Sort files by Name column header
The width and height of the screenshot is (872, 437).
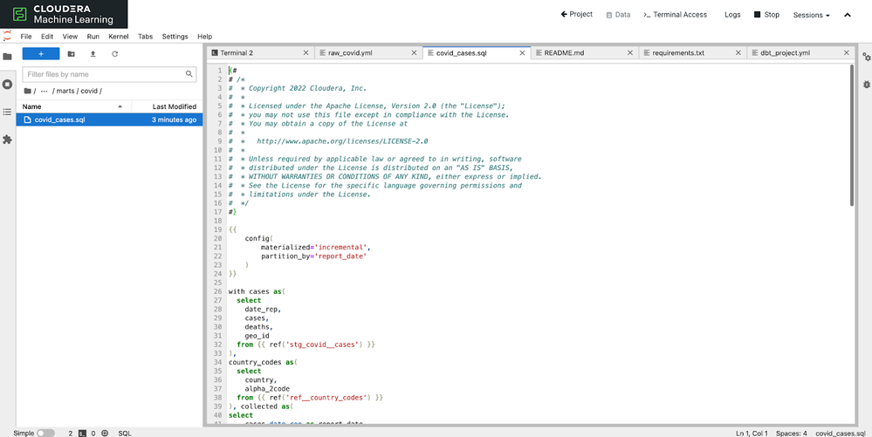coord(32,106)
